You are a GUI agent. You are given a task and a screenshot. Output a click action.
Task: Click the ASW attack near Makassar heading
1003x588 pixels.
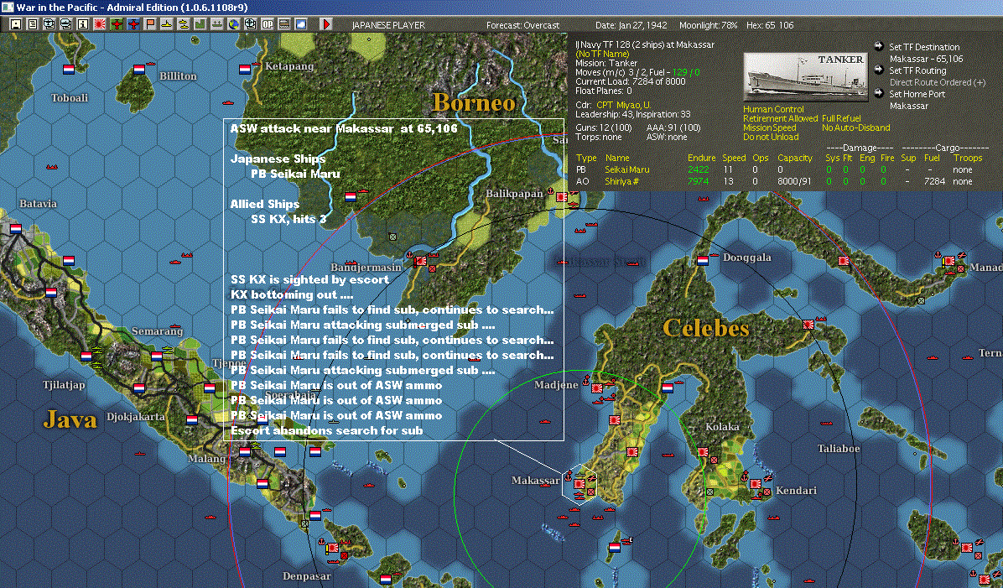click(x=344, y=128)
